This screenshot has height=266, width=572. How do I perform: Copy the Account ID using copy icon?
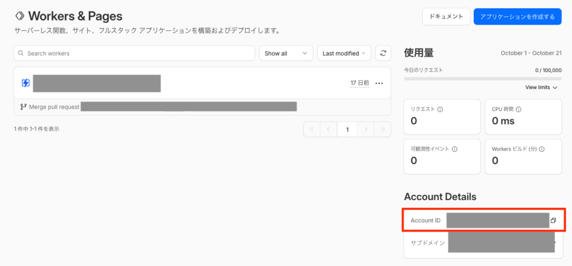553,221
